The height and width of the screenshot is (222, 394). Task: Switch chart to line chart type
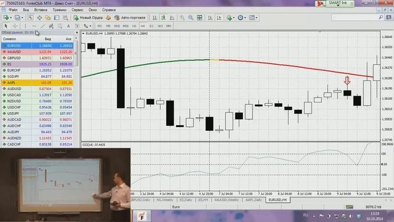click(172, 18)
